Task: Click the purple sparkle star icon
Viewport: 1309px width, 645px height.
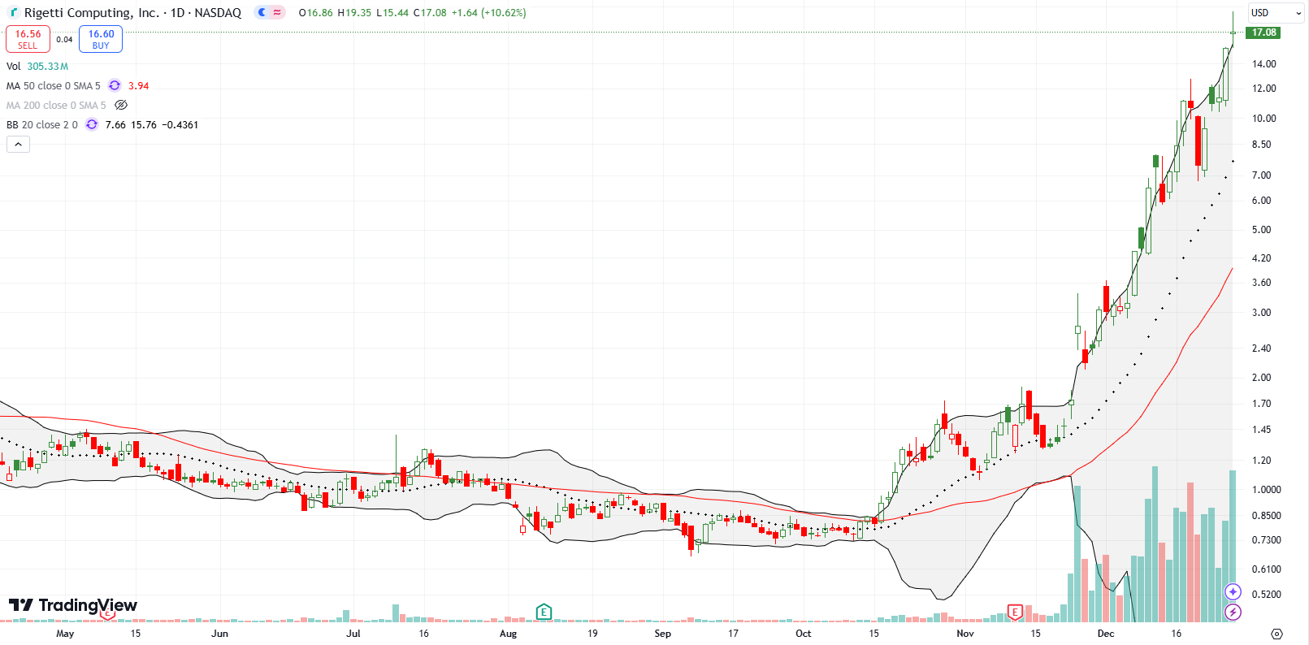Action: (1233, 591)
